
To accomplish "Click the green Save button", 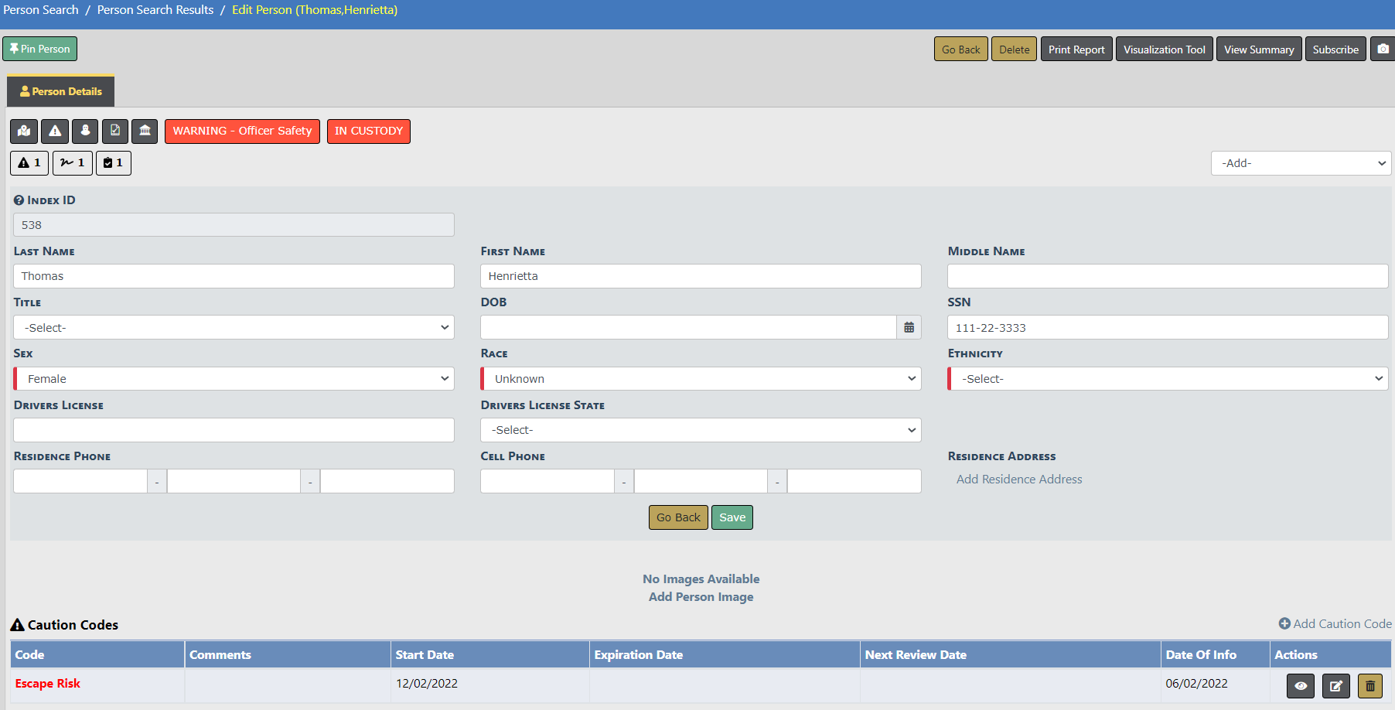I will [x=732, y=517].
